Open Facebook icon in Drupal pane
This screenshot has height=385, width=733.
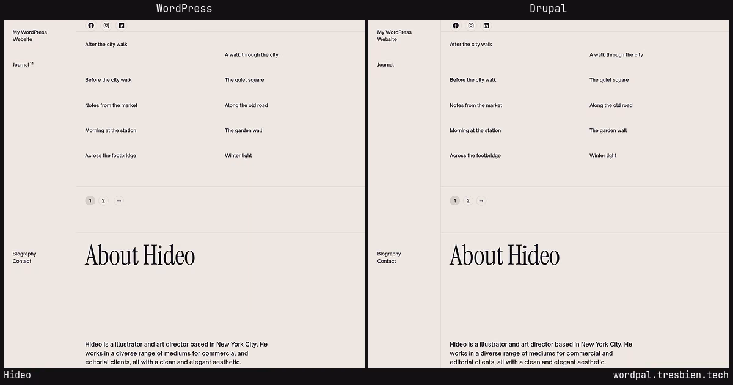456,26
